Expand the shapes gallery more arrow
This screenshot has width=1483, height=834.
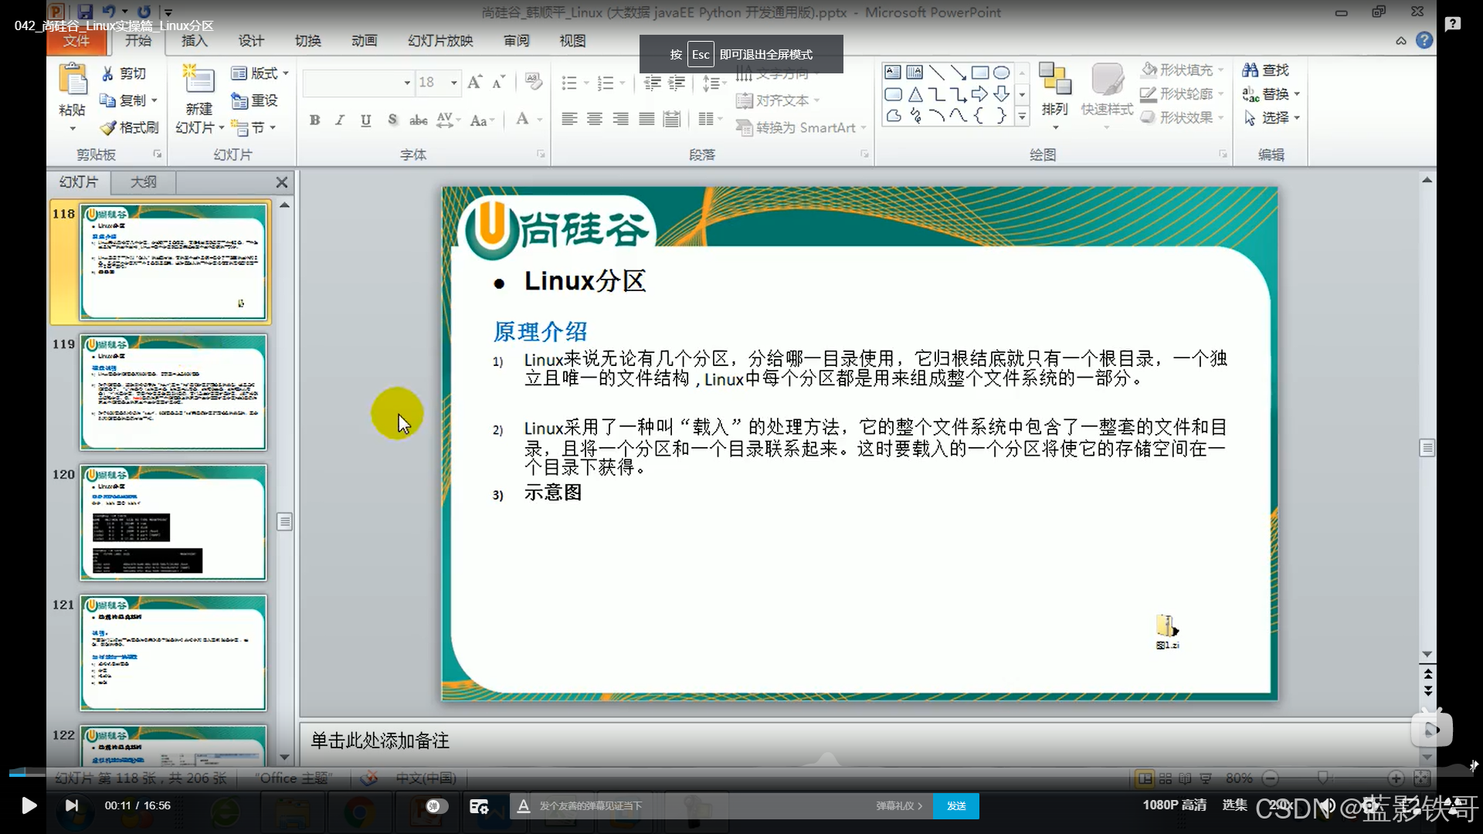click(1022, 117)
